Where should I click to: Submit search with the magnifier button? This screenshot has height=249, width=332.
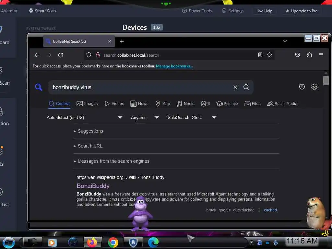click(x=246, y=87)
